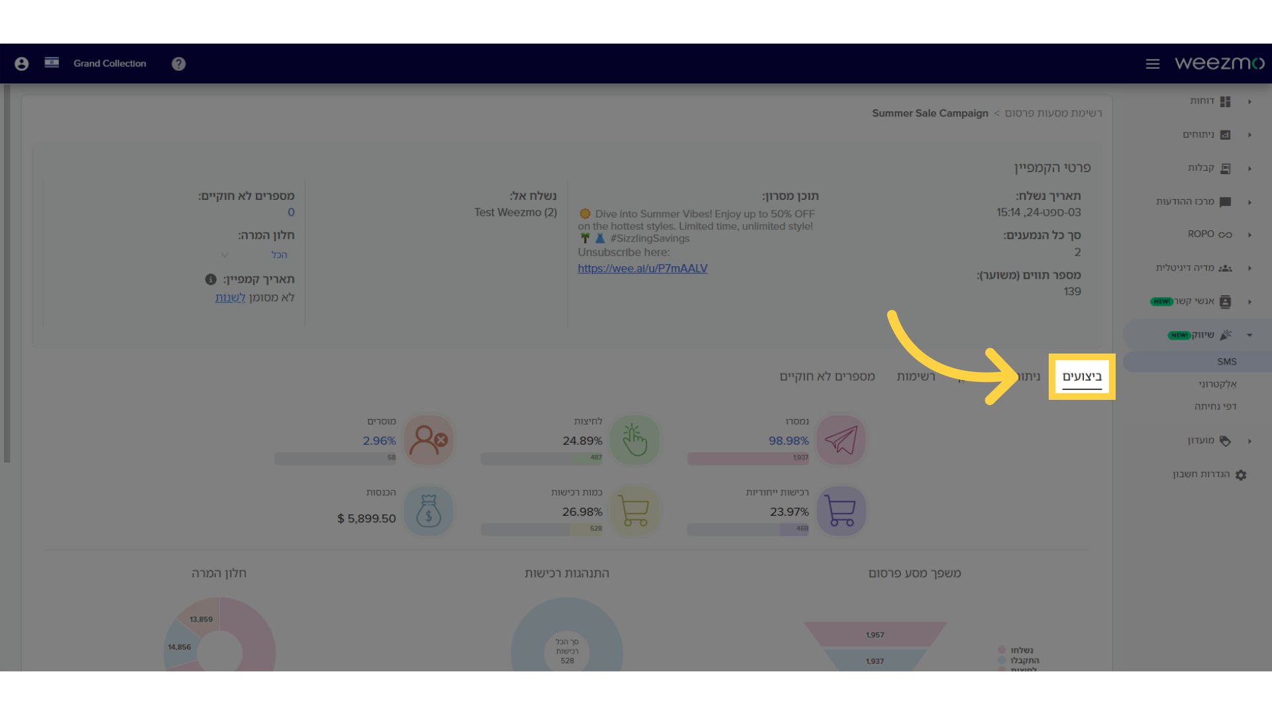Image resolution: width=1272 pixels, height=715 pixels.
Task: Click the $ 5,899.50 revenue value
Action: click(x=366, y=519)
